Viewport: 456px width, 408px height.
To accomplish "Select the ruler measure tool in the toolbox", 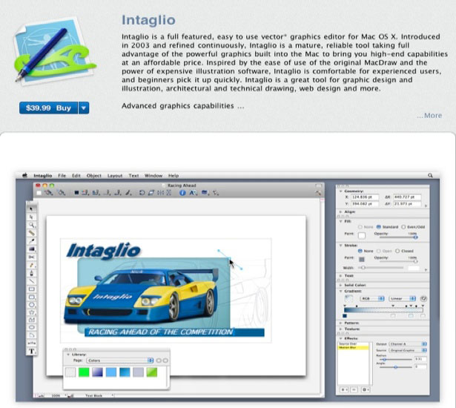I will click(31, 233).
